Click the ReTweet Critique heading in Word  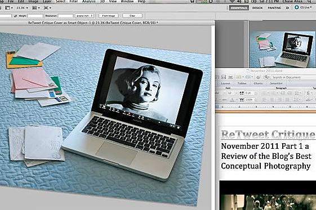point(268,134)
